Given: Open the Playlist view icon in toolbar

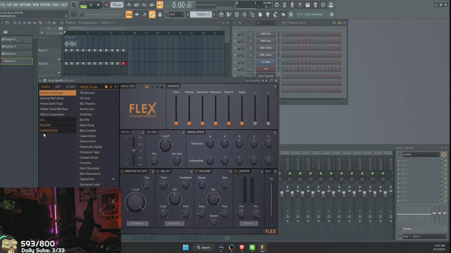Looking at the screenshot, I should [x=221, y=14].
